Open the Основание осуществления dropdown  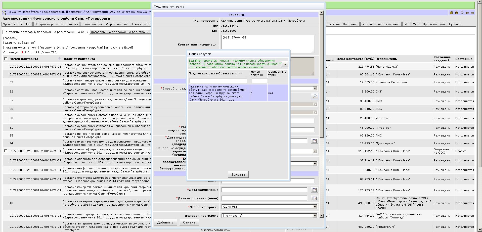click(315, 151)
